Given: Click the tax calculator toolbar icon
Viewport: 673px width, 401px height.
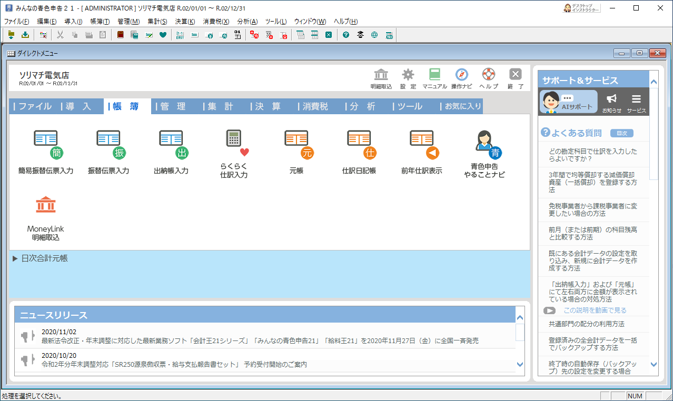Looking at the screenshot, I should 389,35.
